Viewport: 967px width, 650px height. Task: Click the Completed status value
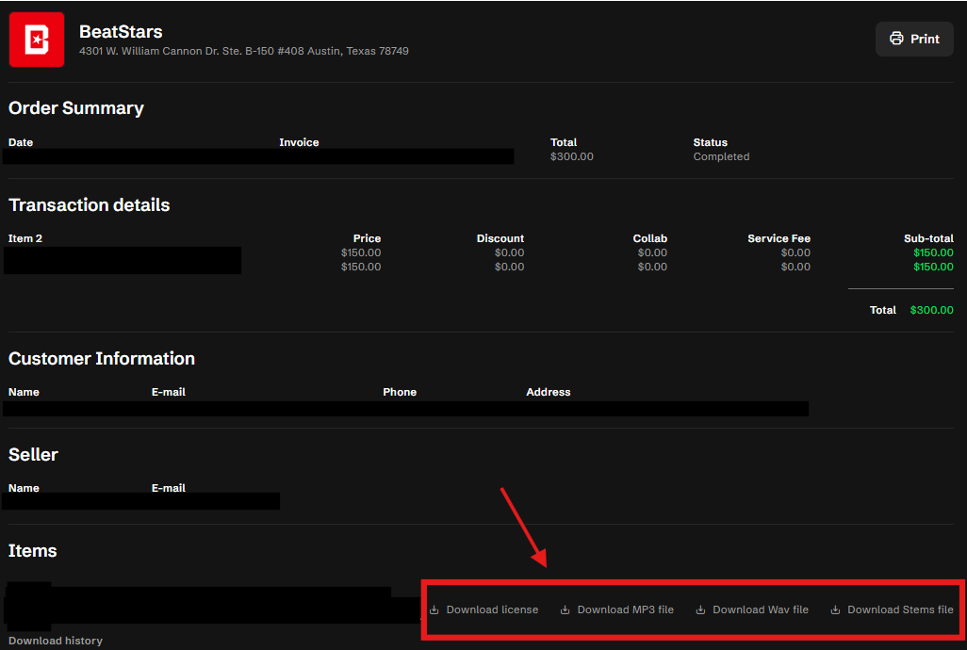721,156
